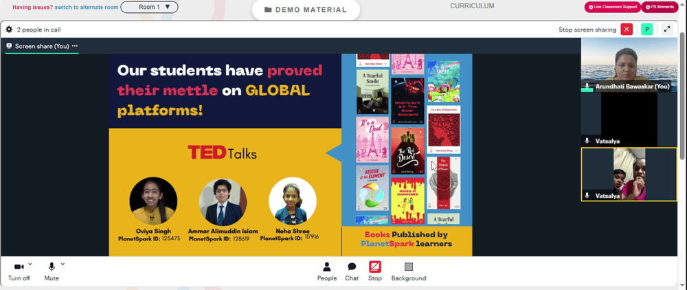Select the highlighted Vatsalya video tile with children
The height and width of the screenshot is (290, 687).
[629, 175]
